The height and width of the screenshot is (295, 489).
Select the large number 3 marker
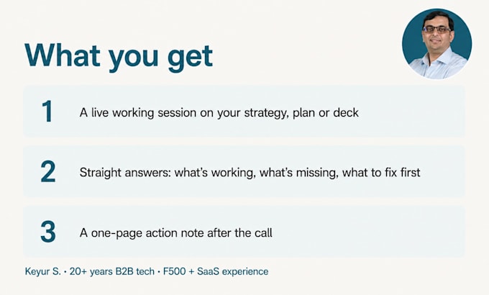(48, 232)
